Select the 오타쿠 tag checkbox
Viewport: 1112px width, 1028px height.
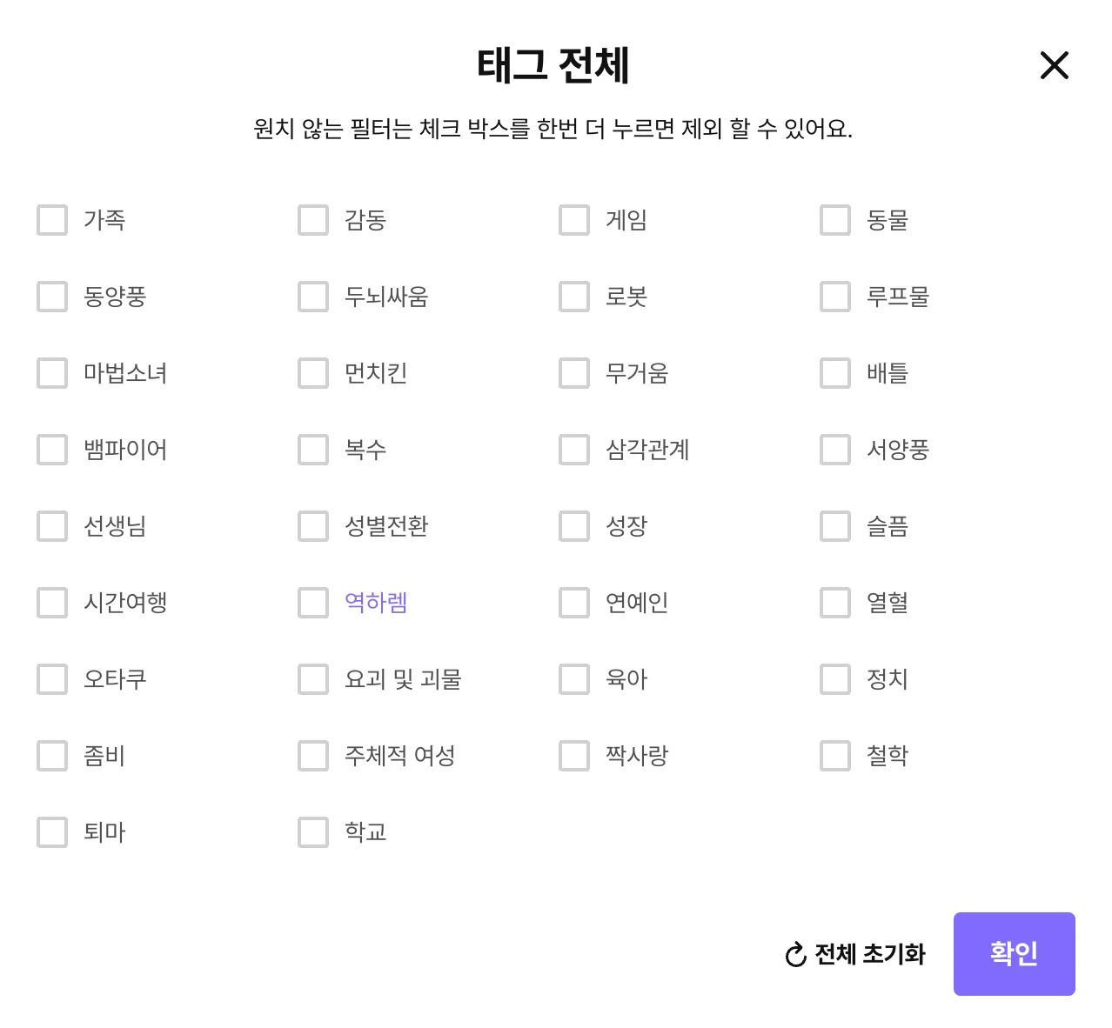coord(51,679)
